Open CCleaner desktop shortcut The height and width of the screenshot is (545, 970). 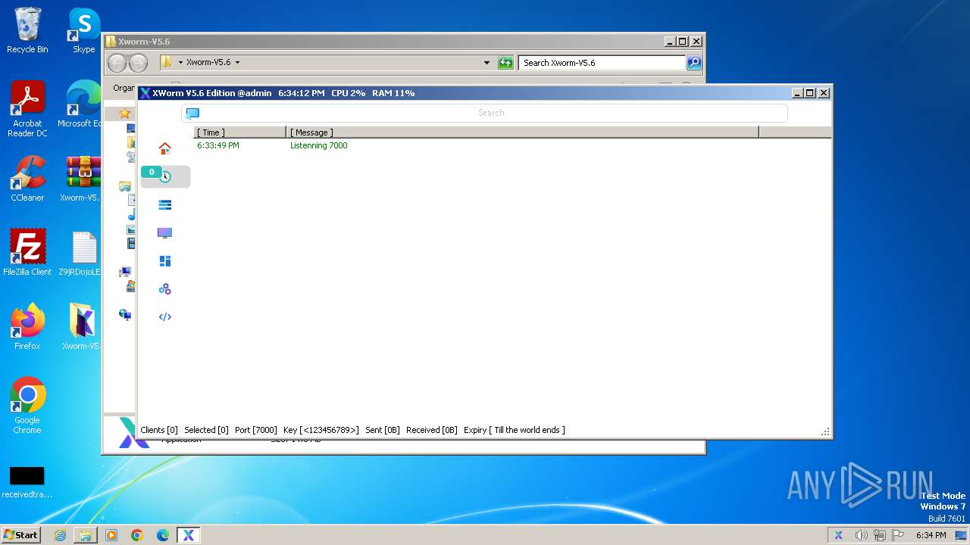click(27, 179)
